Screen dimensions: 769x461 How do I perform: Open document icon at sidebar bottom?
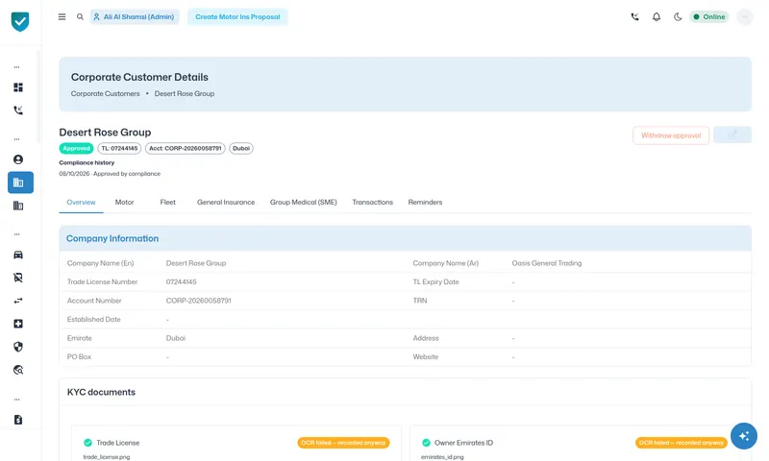pos(18,420)
